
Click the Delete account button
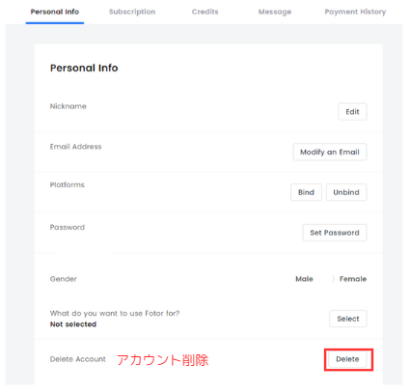347,359
